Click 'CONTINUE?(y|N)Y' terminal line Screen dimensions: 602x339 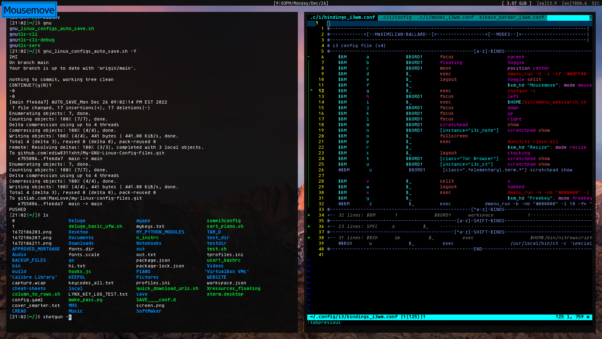coord(30,85)
